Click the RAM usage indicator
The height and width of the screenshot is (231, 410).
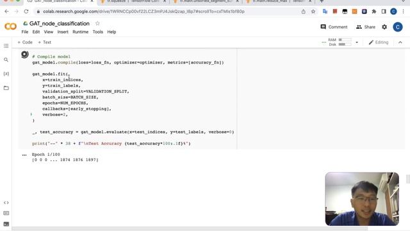click(x=340, y=40)
